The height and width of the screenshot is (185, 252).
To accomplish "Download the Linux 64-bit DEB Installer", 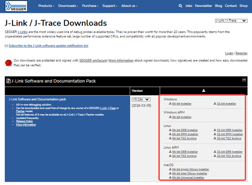I will 185,130.
